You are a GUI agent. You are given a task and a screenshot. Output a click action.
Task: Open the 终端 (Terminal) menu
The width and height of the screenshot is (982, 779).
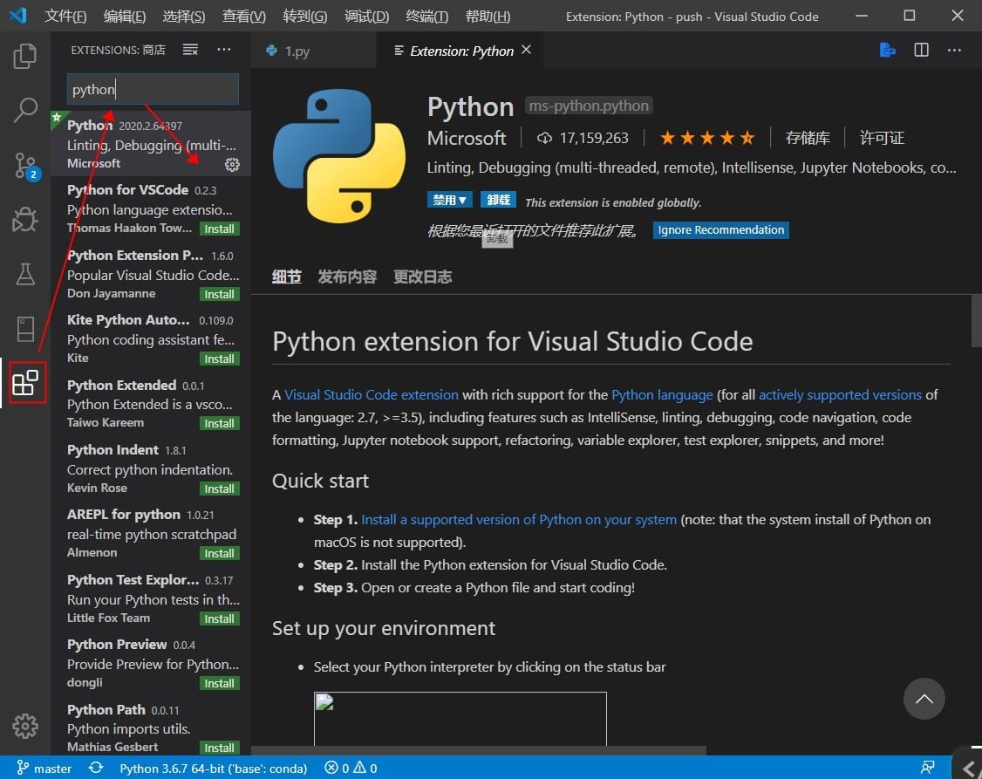tap(427, 17)
